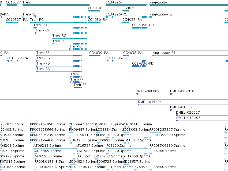Image resolution: width=228 pixels, height=171 pixels.
Task: Click transcript CG4038-RA label
Action: pos(132,20)
